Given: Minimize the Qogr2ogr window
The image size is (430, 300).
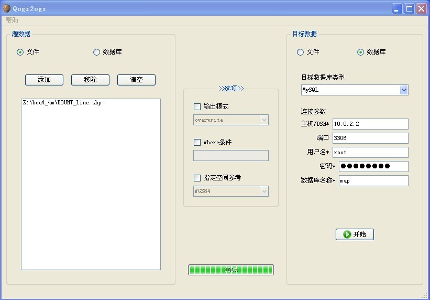Looking at the screenshot, I should point(396,9).
